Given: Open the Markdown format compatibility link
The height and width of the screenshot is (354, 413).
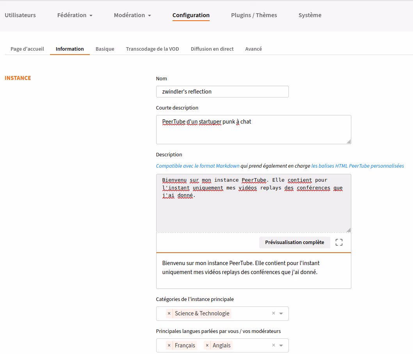Looking at the screenshot, I should point(198,166).
